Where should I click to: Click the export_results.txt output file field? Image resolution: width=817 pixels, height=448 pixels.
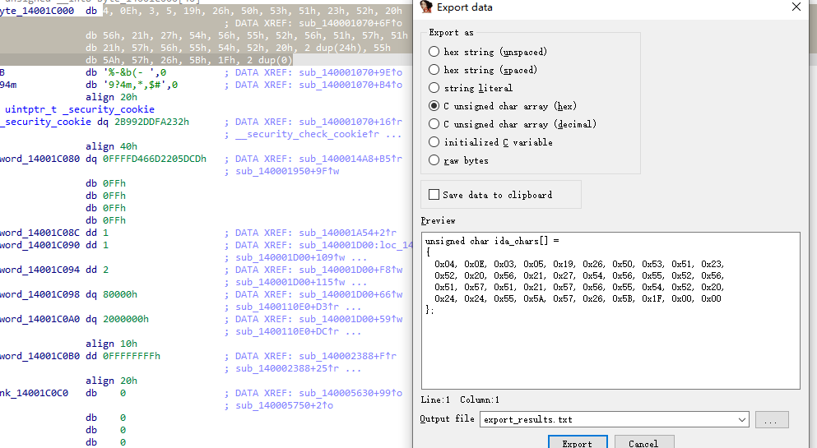(609, 419)
